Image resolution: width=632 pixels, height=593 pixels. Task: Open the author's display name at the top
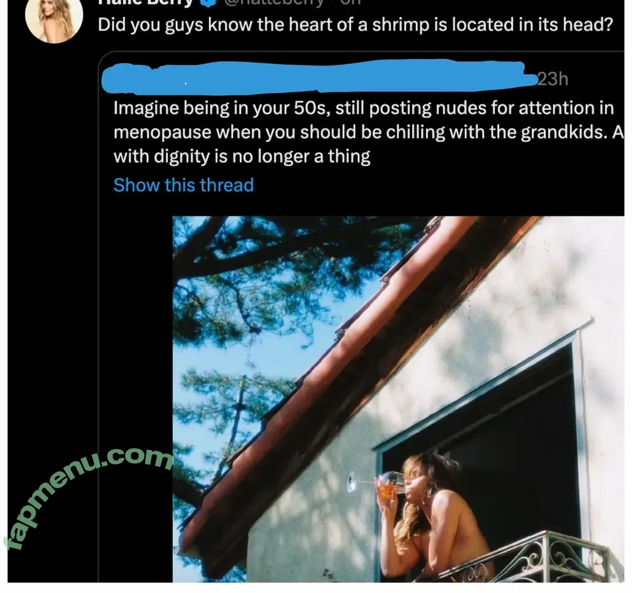(146, 2)
